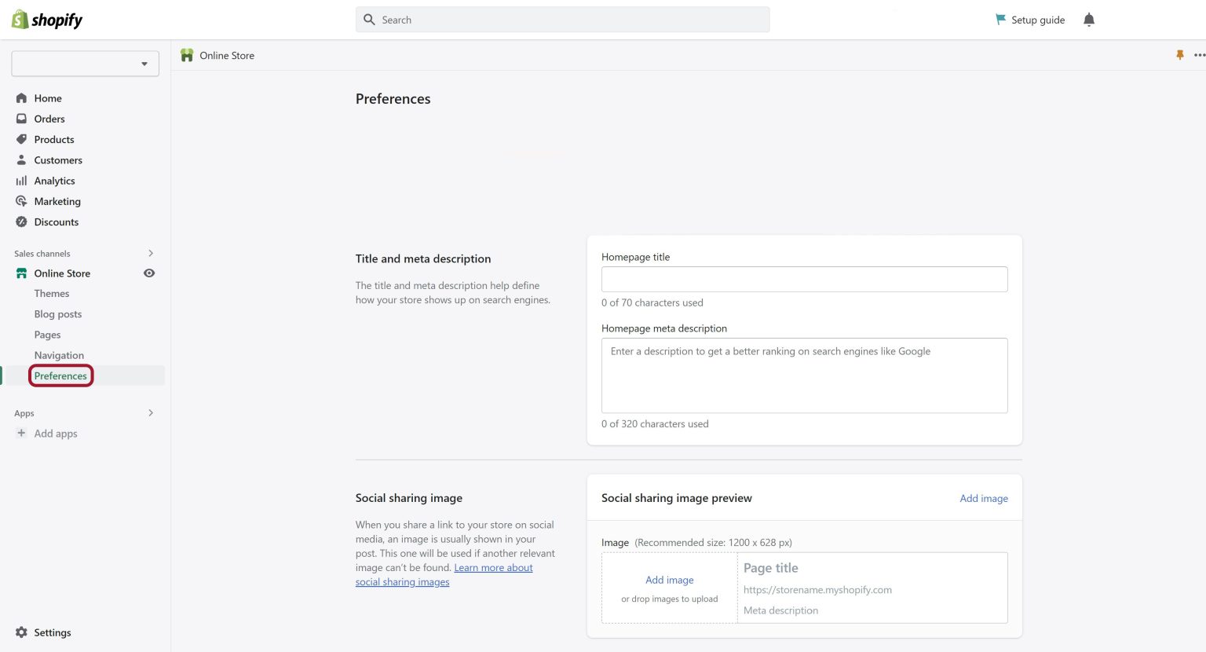
Task: Toggle the pin icon on the Online Store bar
Action: coord(1181,55)
